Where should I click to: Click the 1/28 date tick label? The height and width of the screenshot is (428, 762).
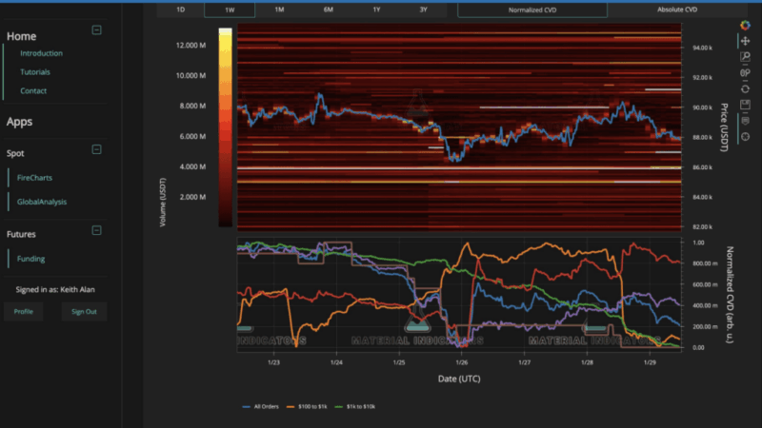tap(587, 362)
